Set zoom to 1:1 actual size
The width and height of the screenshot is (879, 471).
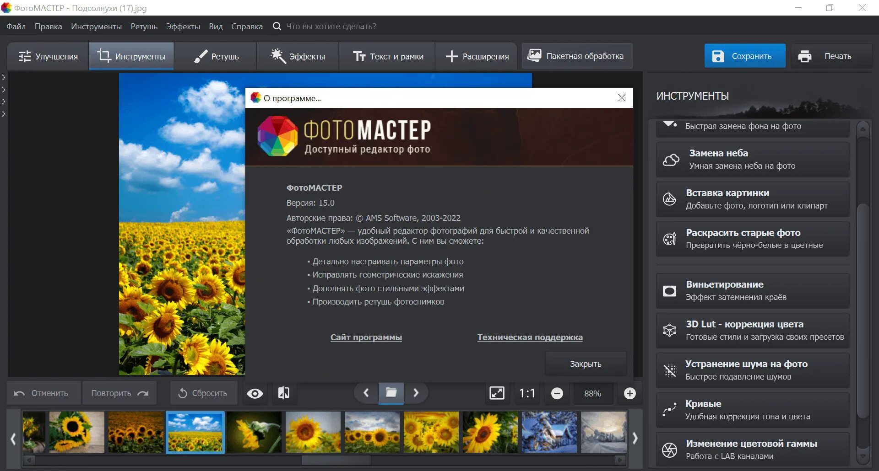pyautogui.click(x=527, y=393)
